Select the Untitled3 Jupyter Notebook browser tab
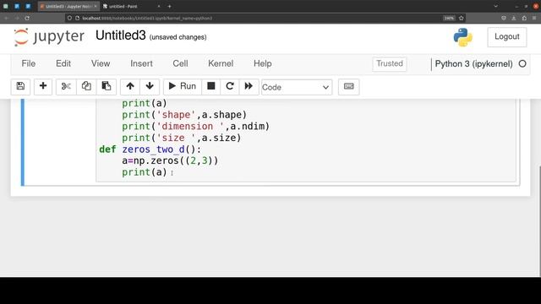 point(68,6)
